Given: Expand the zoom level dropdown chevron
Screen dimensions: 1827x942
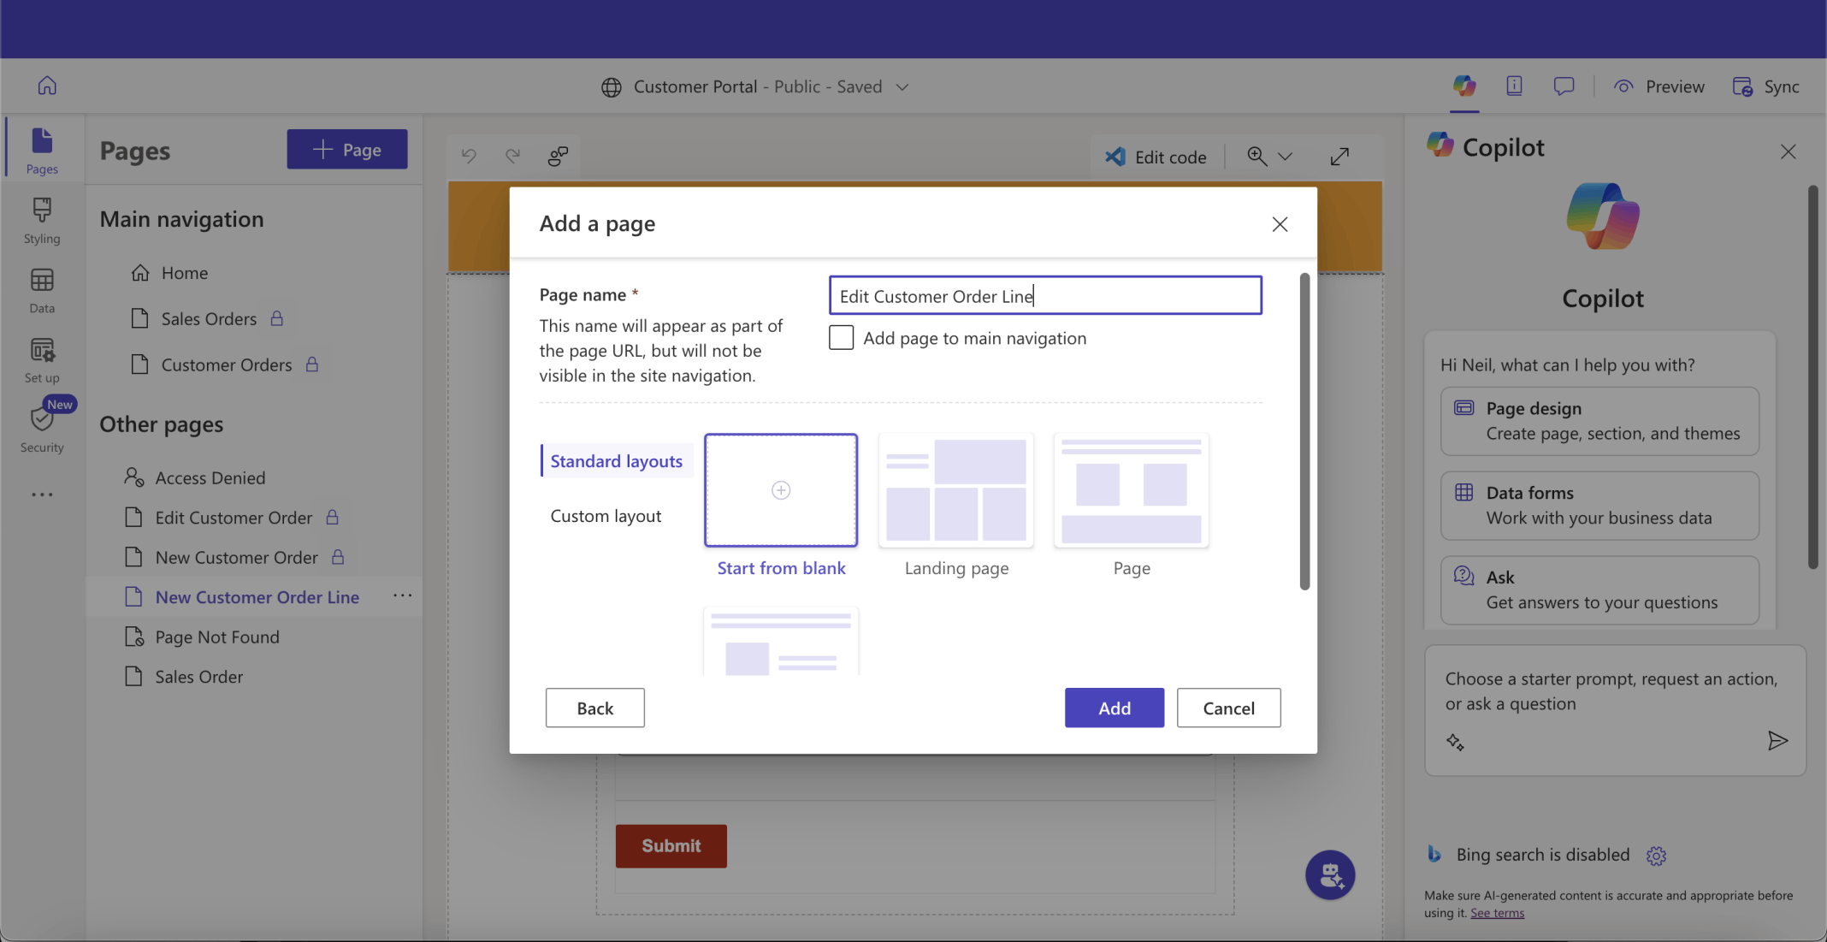Looking at the screenshot, I should pos(1285,157).
